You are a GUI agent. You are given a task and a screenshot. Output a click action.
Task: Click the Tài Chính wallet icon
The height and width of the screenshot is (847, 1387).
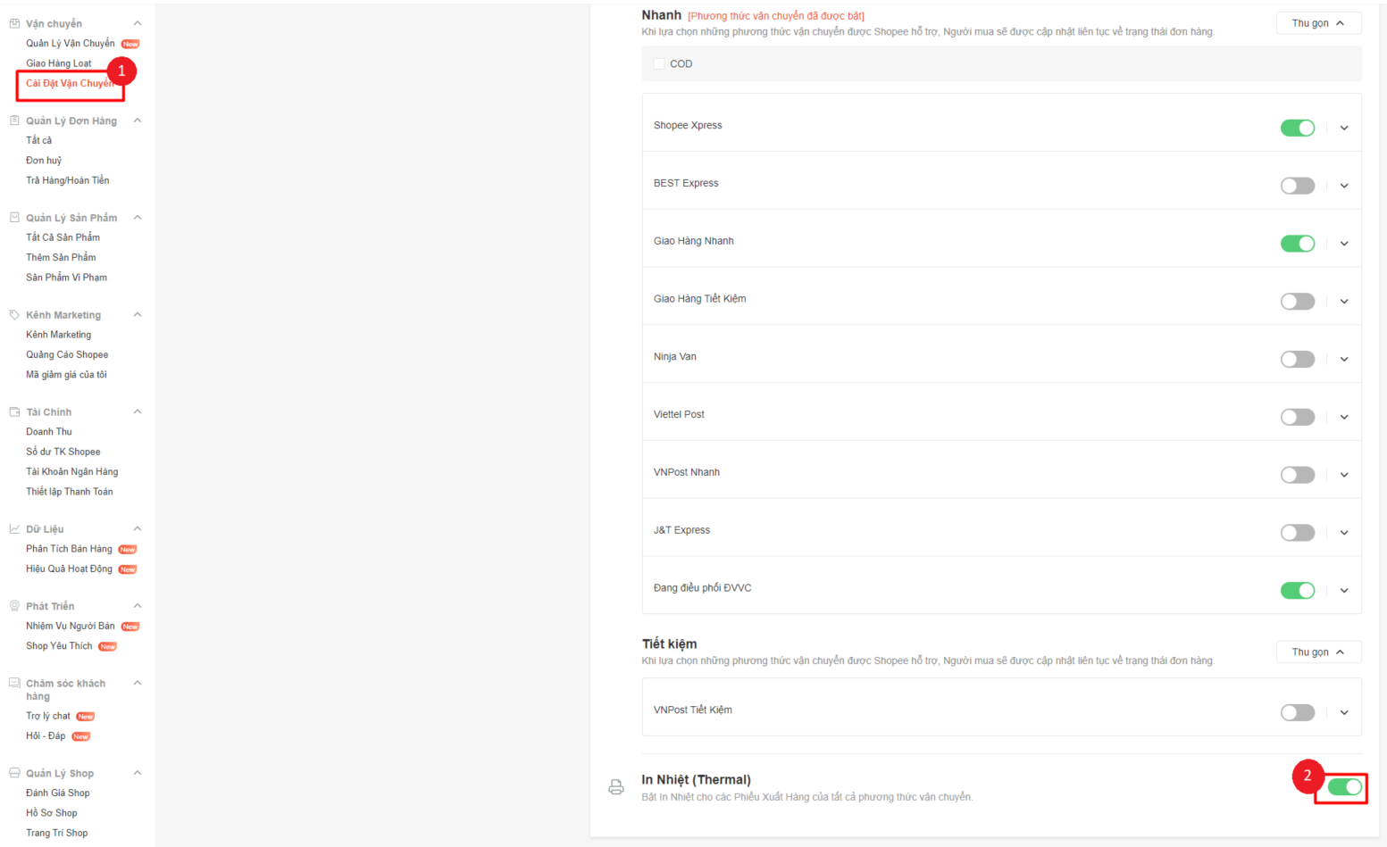pyautogui.click(x=14, y=412)
